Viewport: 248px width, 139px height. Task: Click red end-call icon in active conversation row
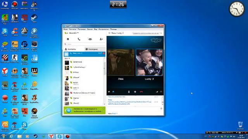click(x=103, y=54)
